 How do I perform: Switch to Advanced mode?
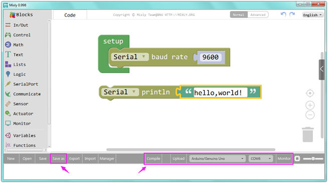coord(258,15)
